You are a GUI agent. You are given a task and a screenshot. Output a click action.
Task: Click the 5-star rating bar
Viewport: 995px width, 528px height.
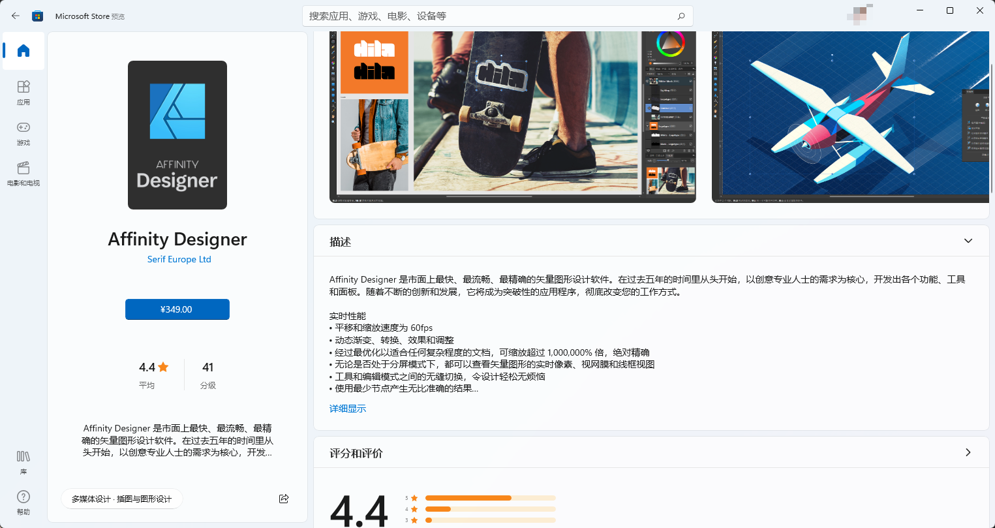490,498
